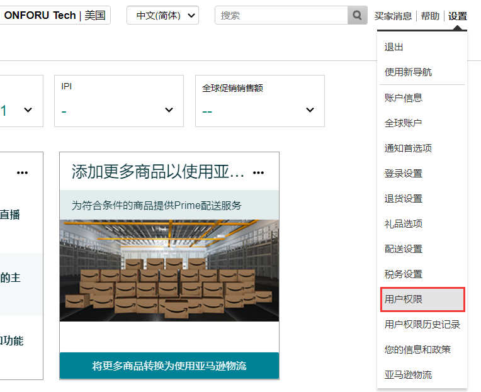This screenshot has height=392, width=481.
Task: Click the ONFORU Tech | 美国 account switcher
Action: [55, 15]
